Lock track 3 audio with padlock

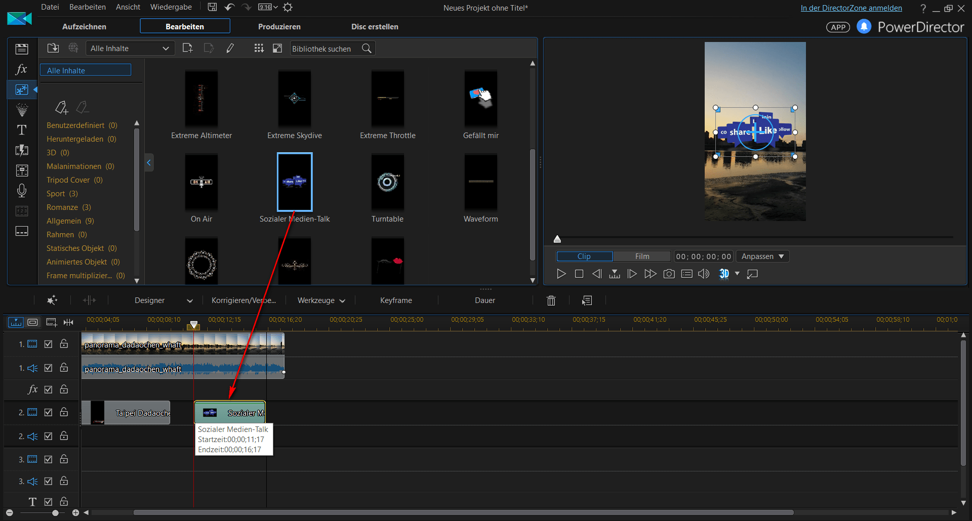click(x=64, y=481)
